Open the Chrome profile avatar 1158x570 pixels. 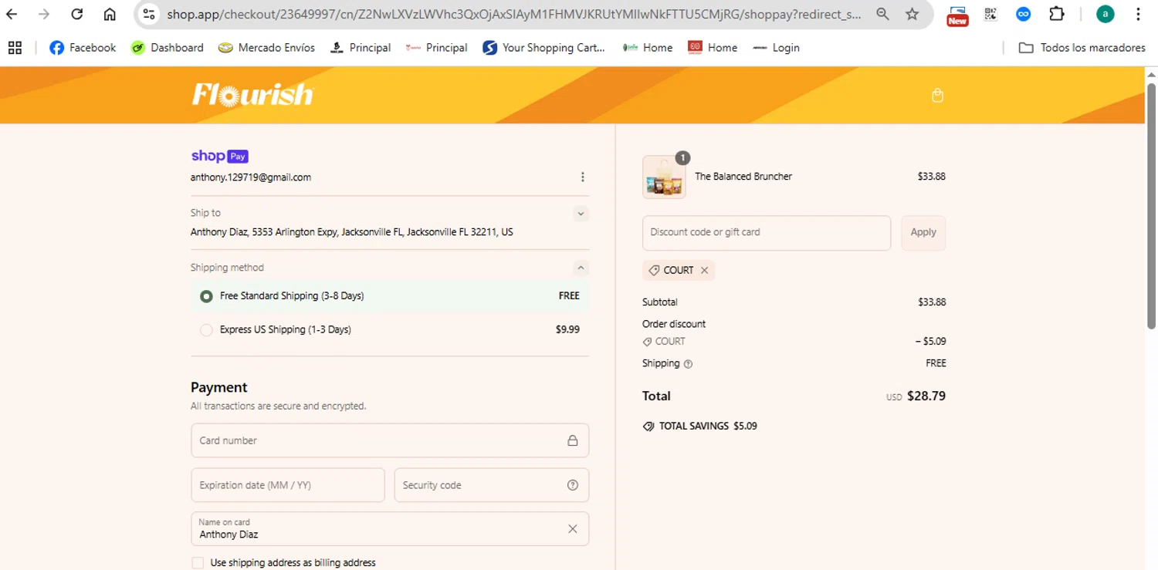(x=1106, y=14)
